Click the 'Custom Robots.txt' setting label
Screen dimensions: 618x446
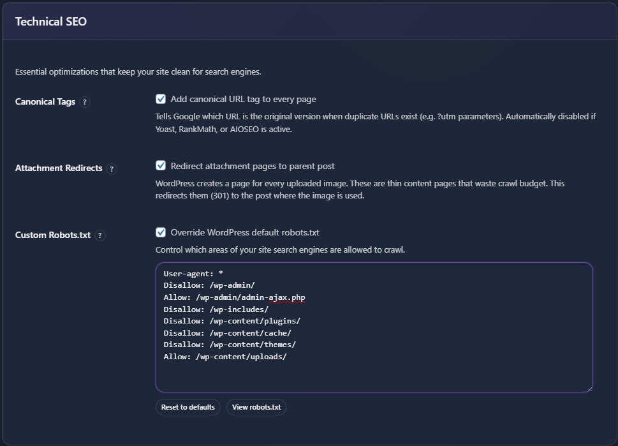click(x=52, y=235)
